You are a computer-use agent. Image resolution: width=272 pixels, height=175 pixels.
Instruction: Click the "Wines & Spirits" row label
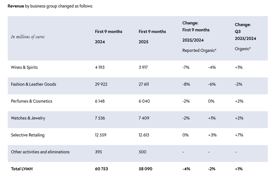click(x=24, y=67)
